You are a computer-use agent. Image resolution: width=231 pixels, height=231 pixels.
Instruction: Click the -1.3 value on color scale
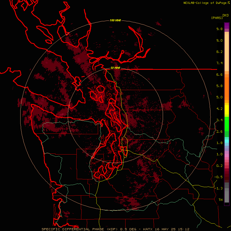(x=218, y=188)
